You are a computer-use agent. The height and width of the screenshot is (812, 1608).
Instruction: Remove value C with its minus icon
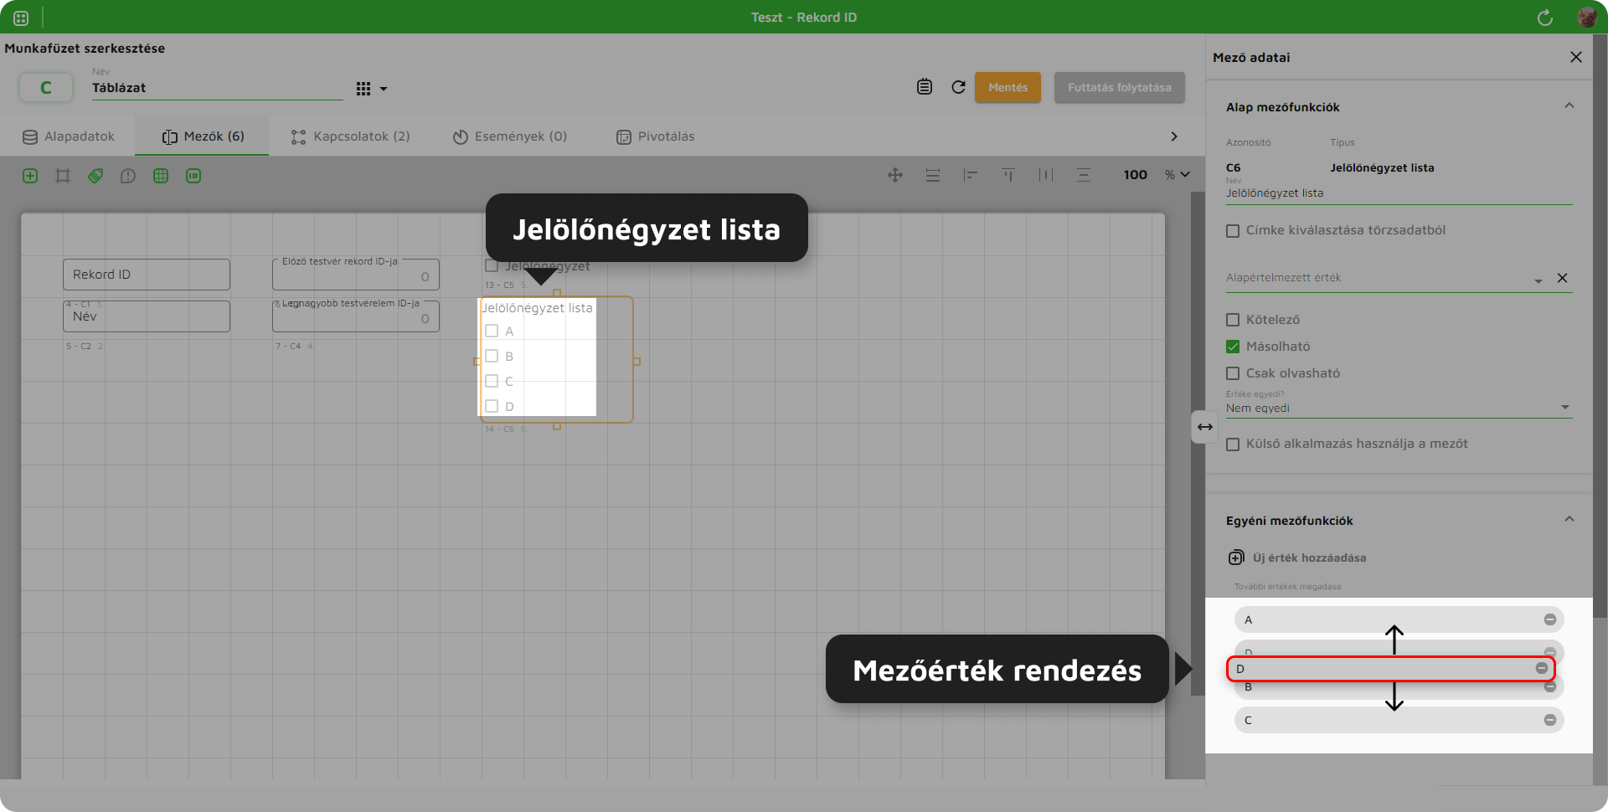click(1550, 720)
